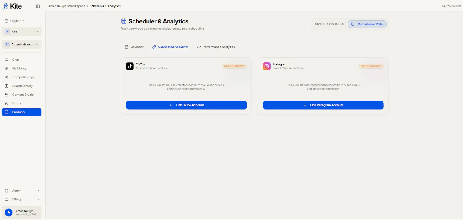Run the Publisher Poller
This screenshot has height=220, width=463.
tap(367, 24)
